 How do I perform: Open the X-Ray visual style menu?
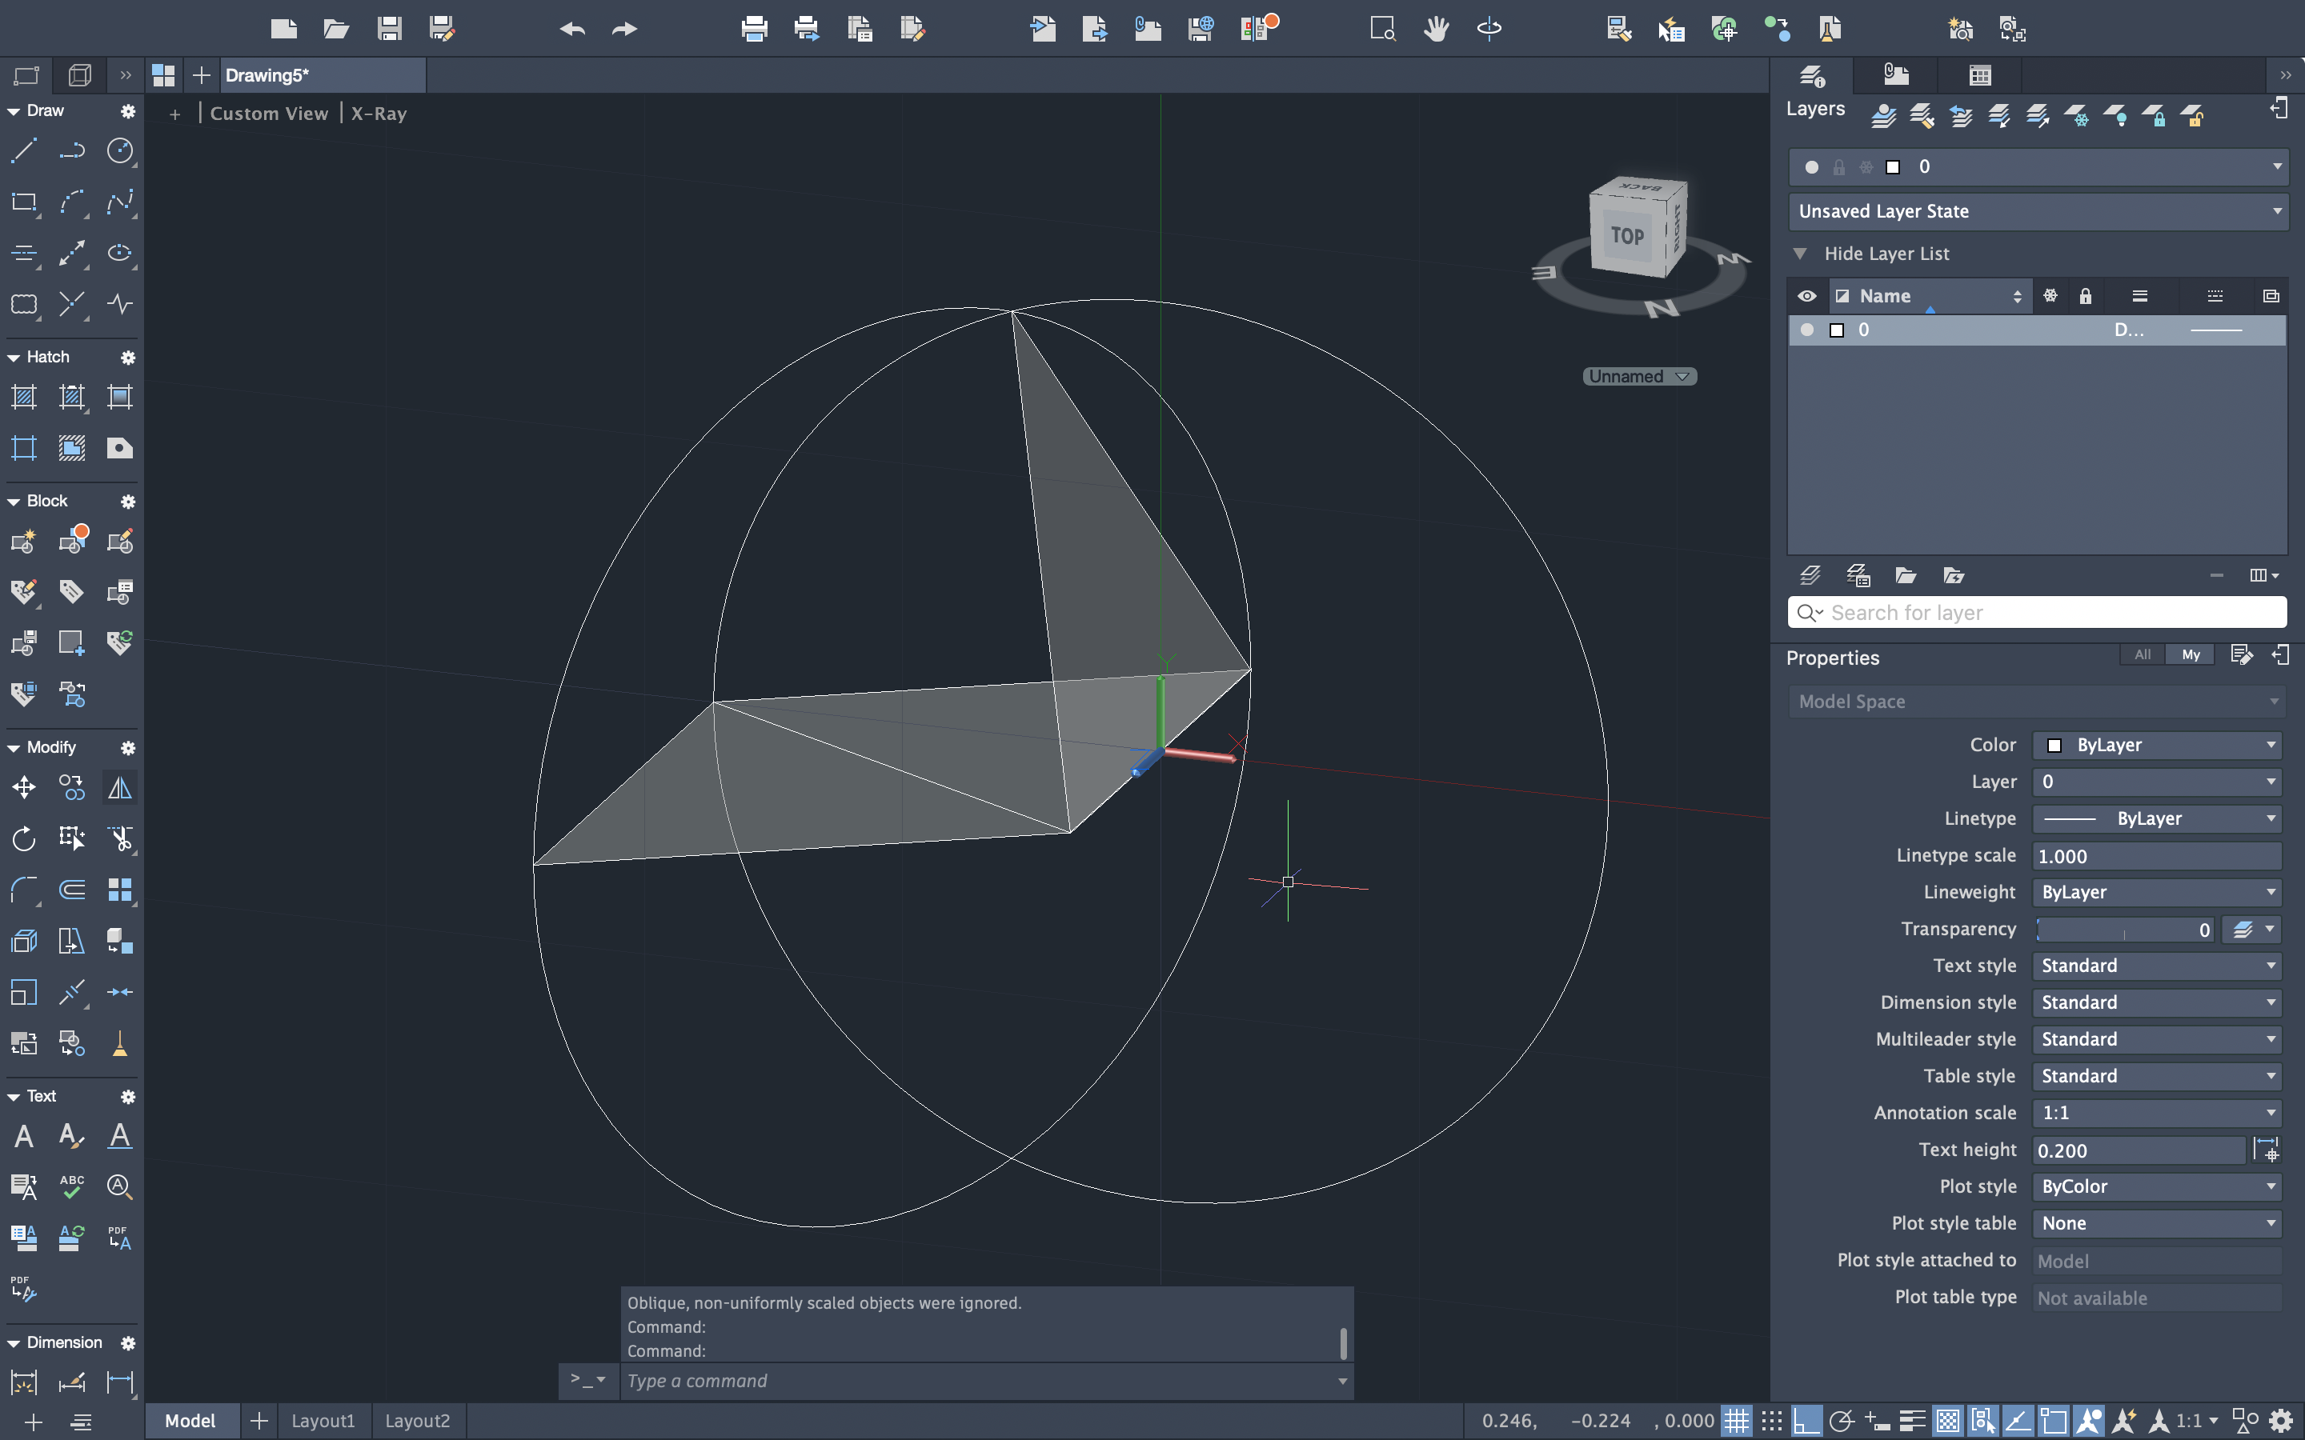tap(379, 114)
